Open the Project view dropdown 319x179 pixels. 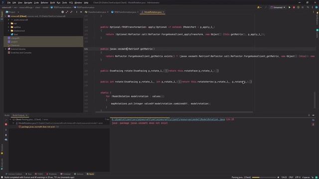point(12,12)
